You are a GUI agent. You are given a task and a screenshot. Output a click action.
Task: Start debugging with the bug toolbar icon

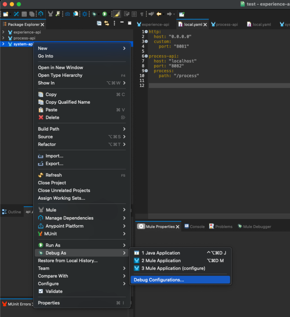pos(94,14)
